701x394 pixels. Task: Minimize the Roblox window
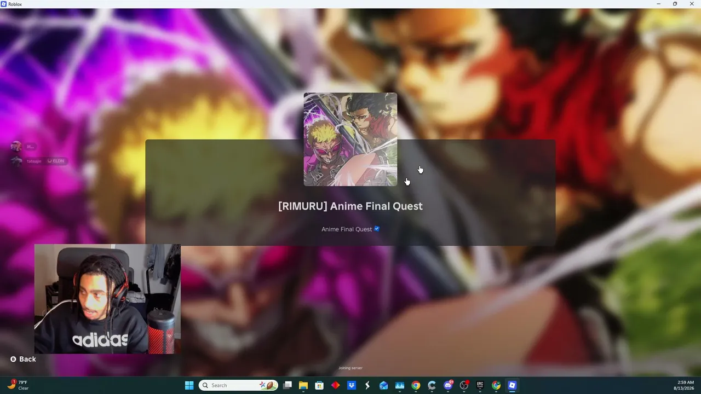659,4
